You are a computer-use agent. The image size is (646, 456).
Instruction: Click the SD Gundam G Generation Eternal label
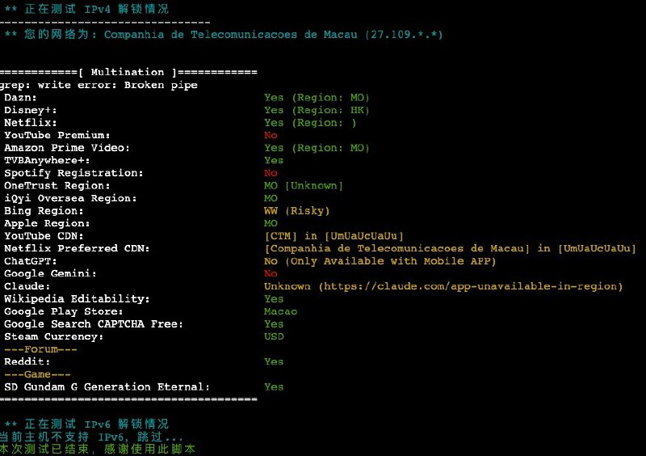pyautogui.click(x=107, y=386)
